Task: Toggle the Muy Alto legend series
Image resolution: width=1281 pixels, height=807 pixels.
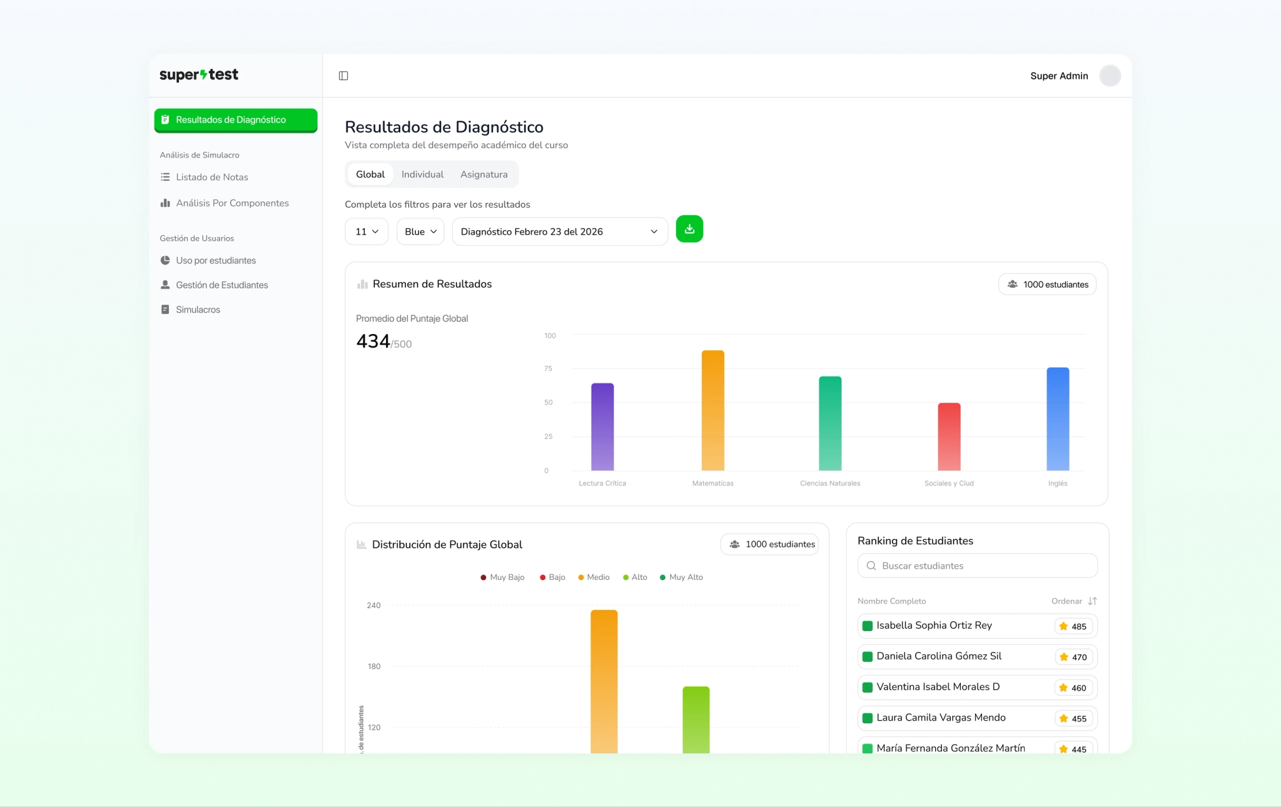Action: [x=681, y=577]
